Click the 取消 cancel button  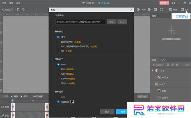click(x=107, y=112)
